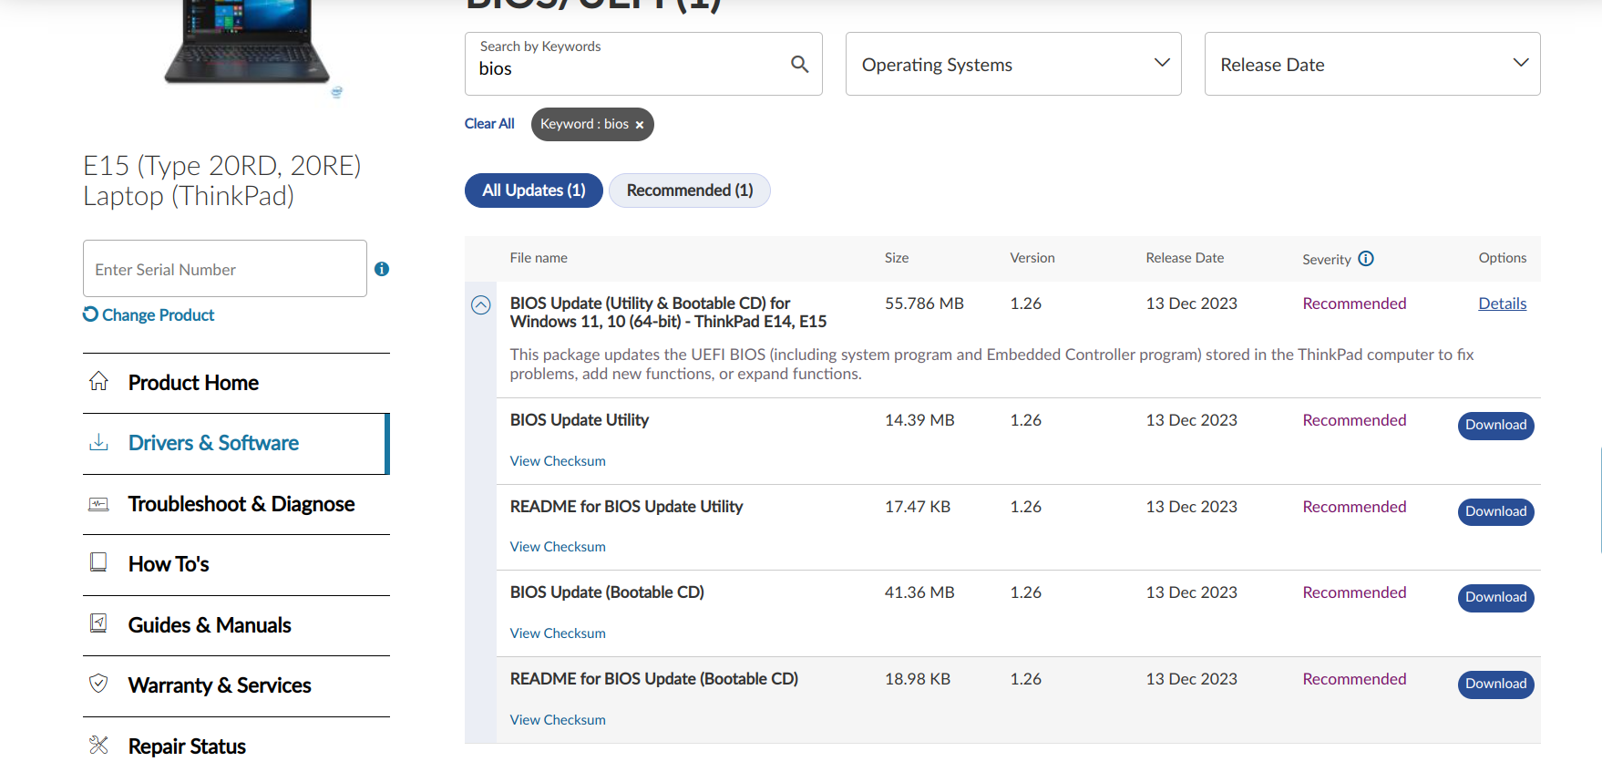1602x772 pixels.
Task: Select the Recommended (1) tab
Action: pos(690,190)
